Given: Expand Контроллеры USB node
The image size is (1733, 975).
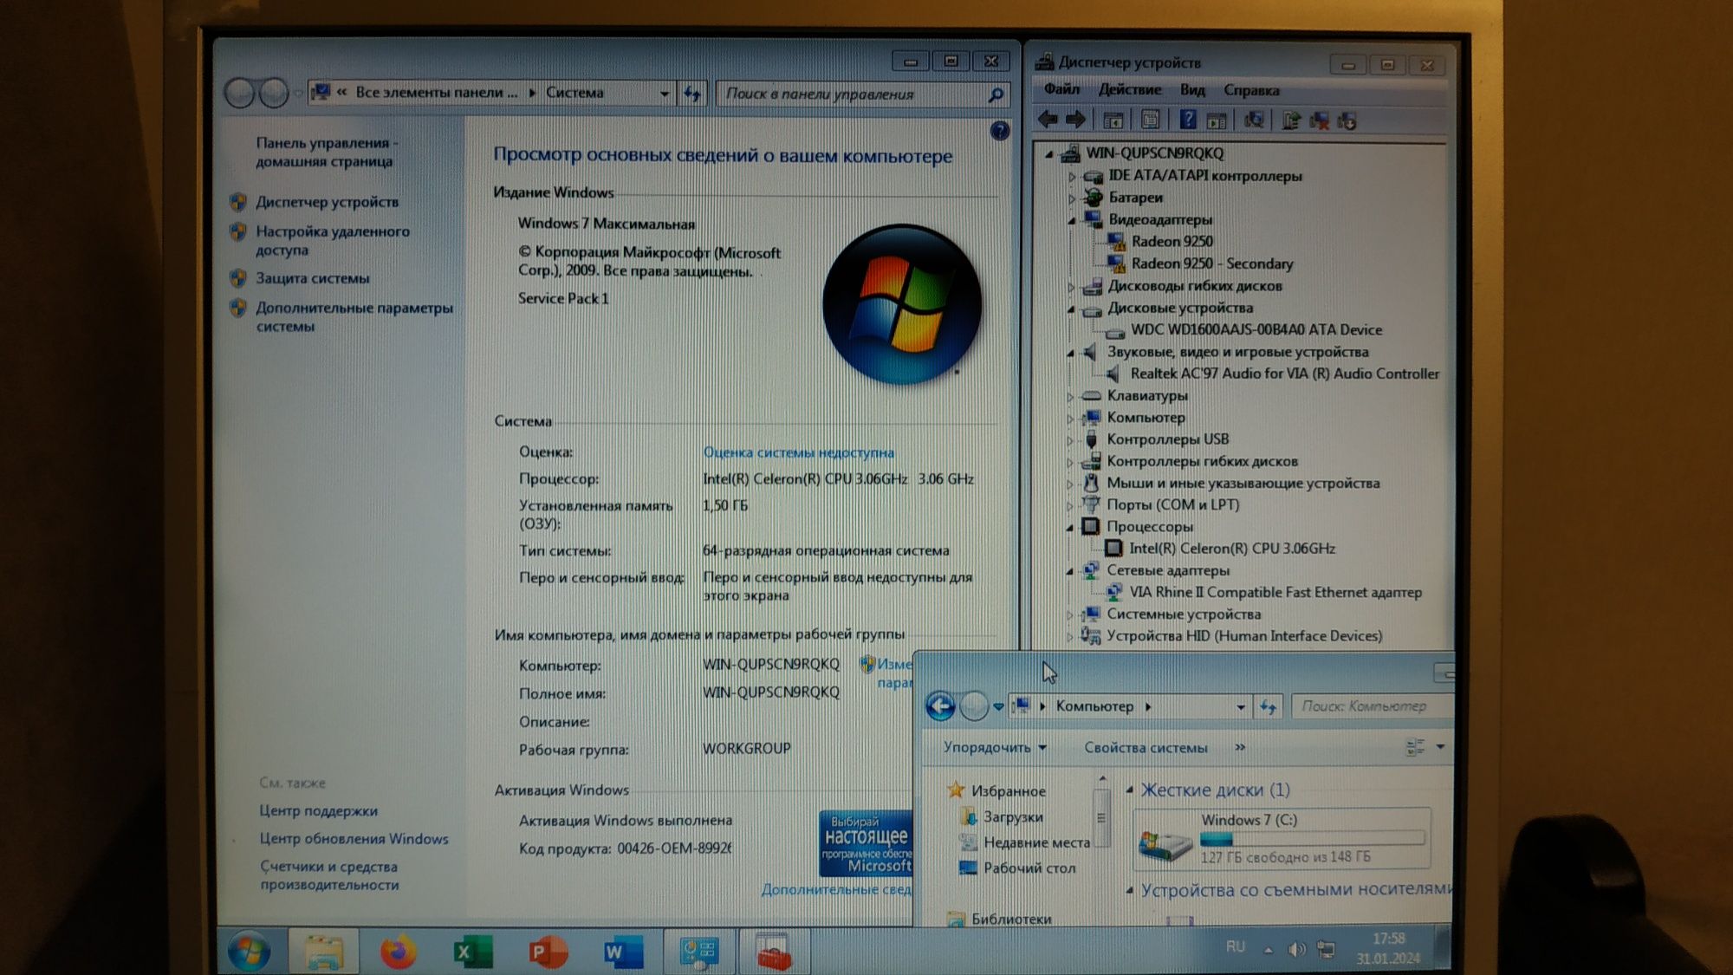Looking at the screenshot, I should click(x=1070, y=440).
